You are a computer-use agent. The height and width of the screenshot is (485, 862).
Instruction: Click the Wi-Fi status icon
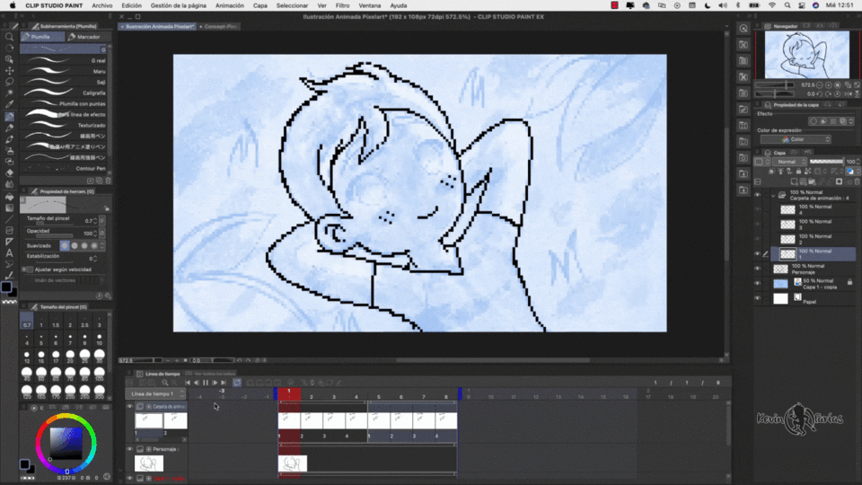pos(772,5)
